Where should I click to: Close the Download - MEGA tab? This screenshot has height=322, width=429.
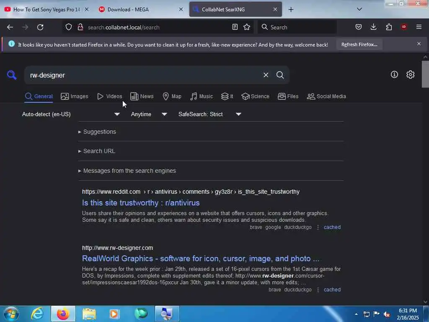(181, 9)
